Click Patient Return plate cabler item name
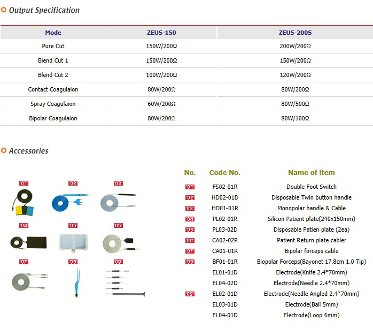Screen dimensions: 373x329 [x=312, y=240]
